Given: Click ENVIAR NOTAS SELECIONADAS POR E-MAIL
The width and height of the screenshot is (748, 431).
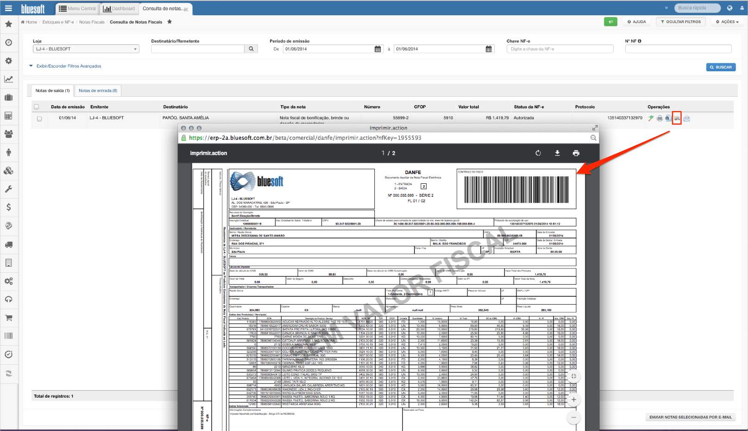Looking at the screenshot, I should coord(691,417).
